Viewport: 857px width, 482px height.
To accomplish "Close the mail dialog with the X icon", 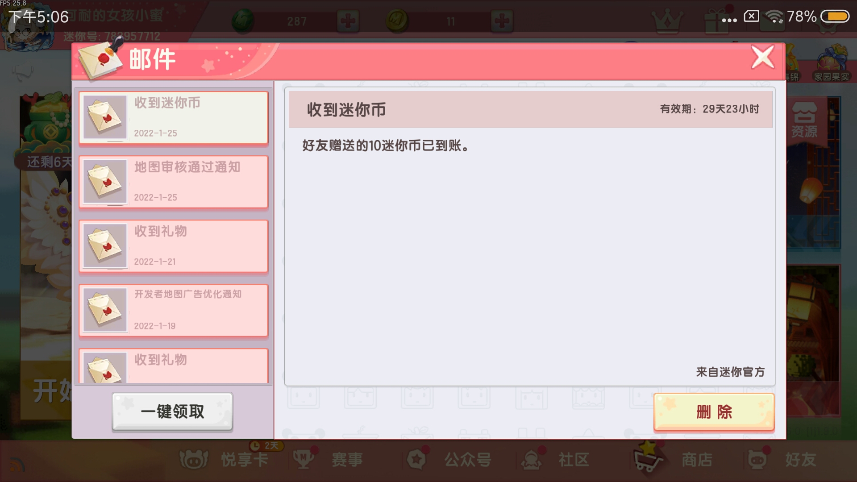I will pos(762,57).
